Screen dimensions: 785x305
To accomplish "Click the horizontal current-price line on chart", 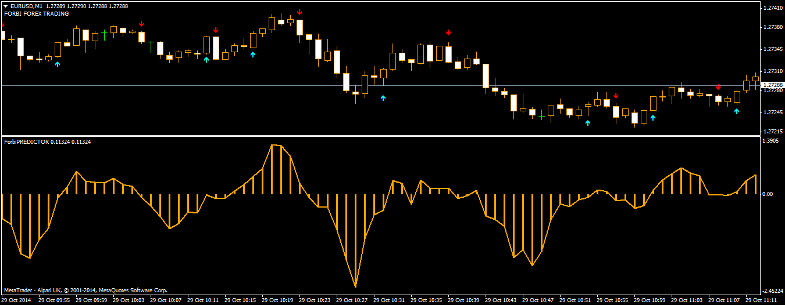I will point(381,85).
